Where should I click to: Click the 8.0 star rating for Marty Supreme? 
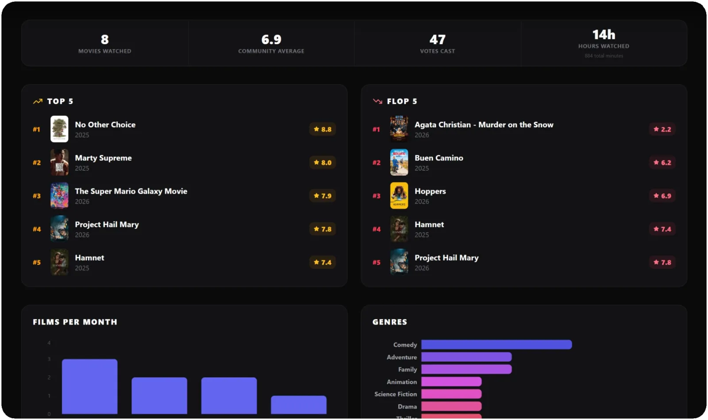[322, 162]
